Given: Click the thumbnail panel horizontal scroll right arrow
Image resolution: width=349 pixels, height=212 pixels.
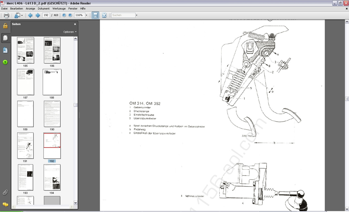Looking at the screenshot, I should [x=71, y=207].
